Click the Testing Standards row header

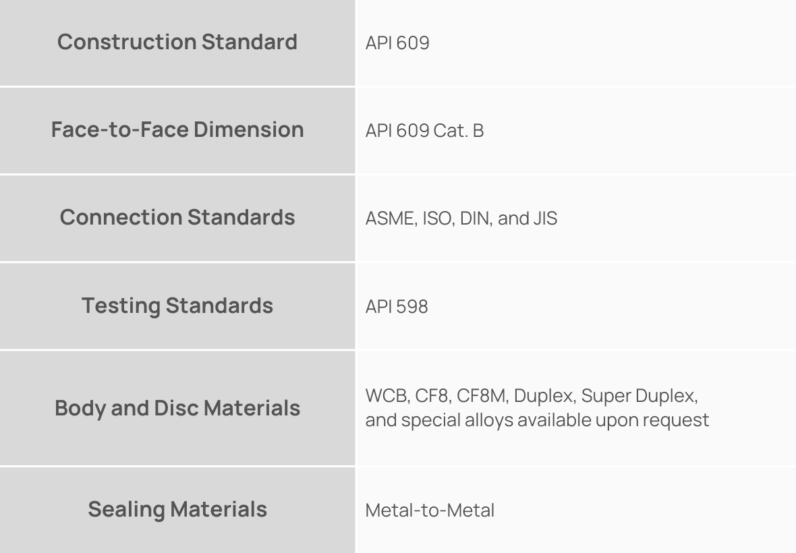[177, 305]
